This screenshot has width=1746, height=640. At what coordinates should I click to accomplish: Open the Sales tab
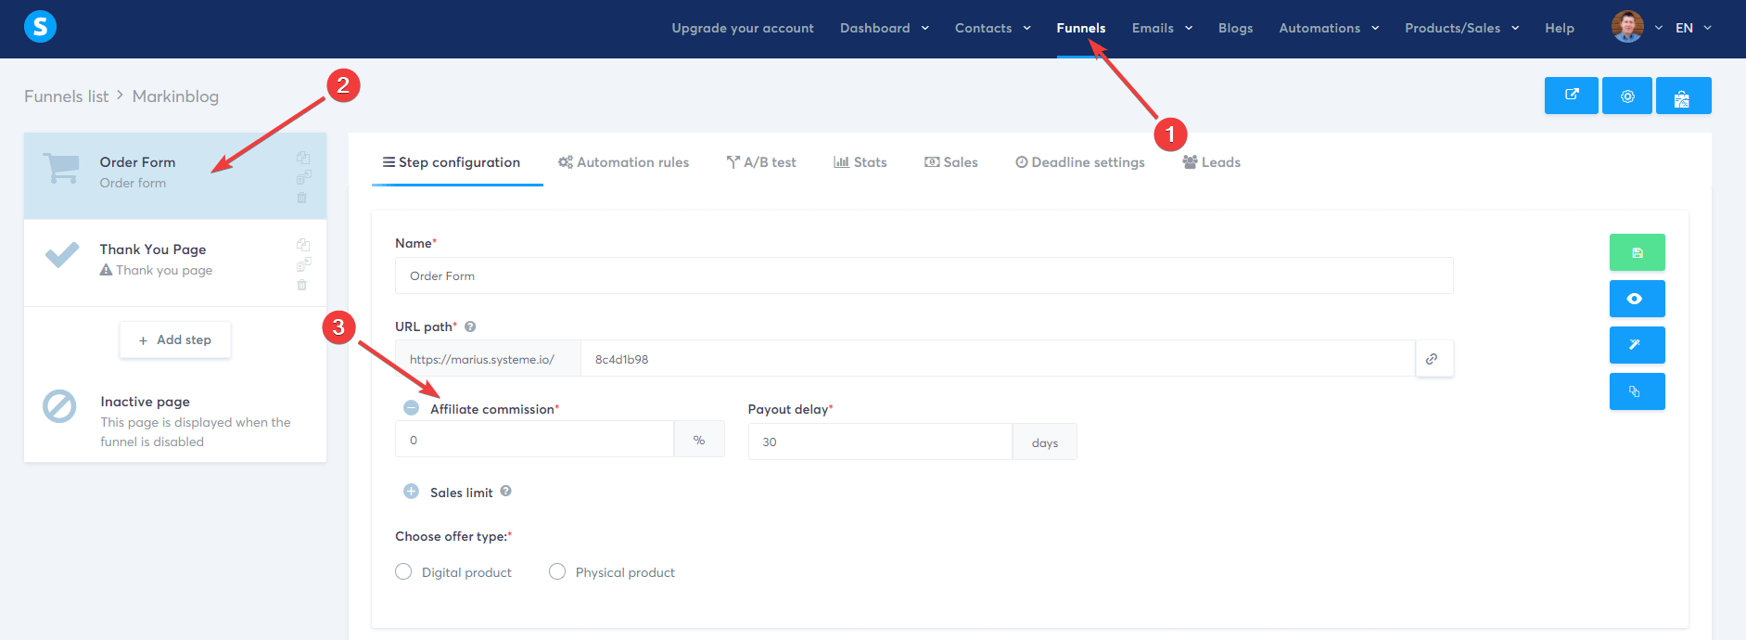951,162
